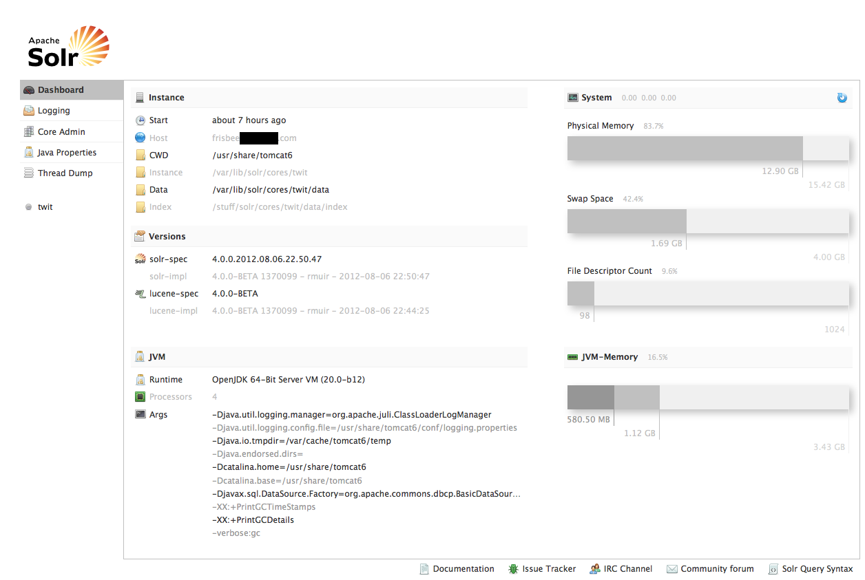
Task: Open the IRC Channel link
Action: click(627, 569)
